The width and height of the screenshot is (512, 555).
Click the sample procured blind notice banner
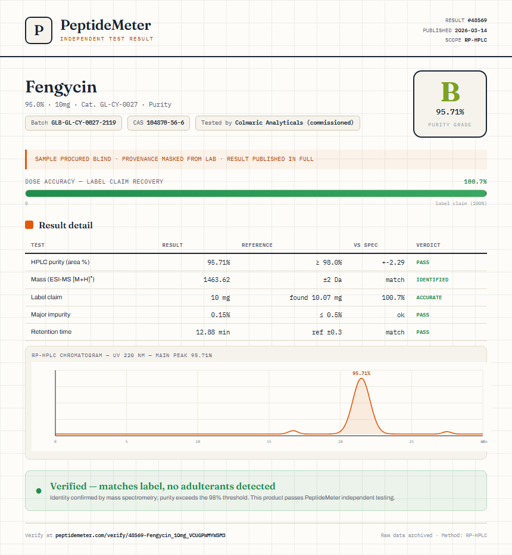click(256, 159)
